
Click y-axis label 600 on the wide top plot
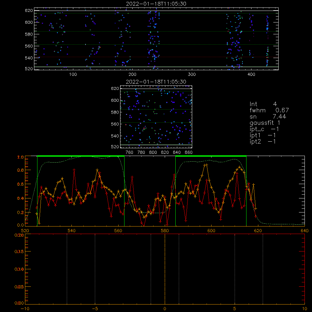coord(29,22)
